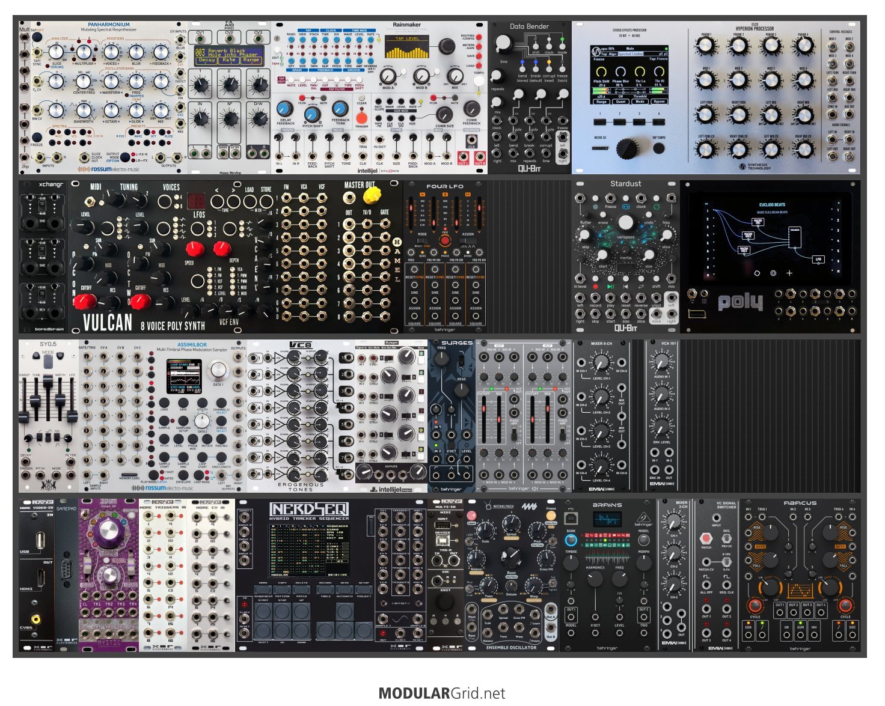Click Rainmaker's red Save button
This screenshot has height=706, width=885.
click(479, 56)
